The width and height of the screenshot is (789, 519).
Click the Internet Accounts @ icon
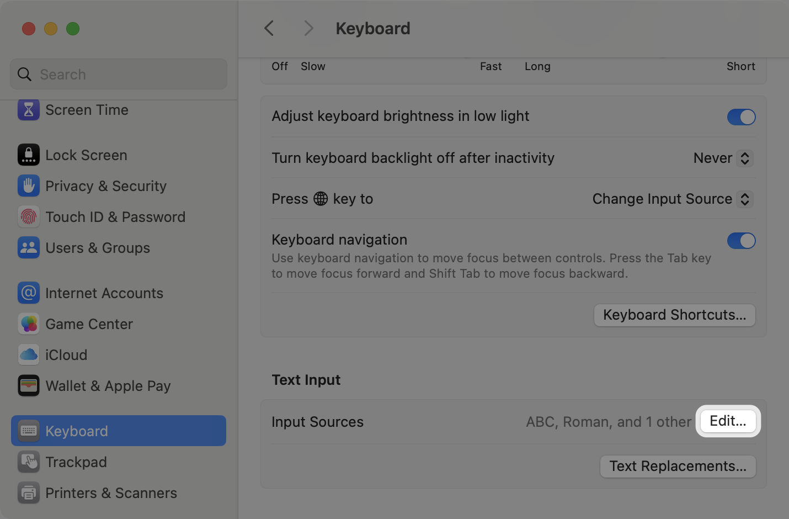(29, 293)
